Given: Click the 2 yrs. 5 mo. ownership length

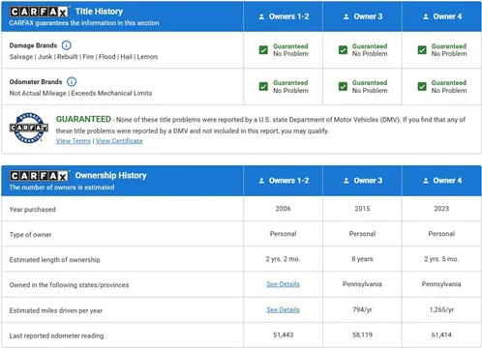Looking at the screenshot, I should 441,259.
